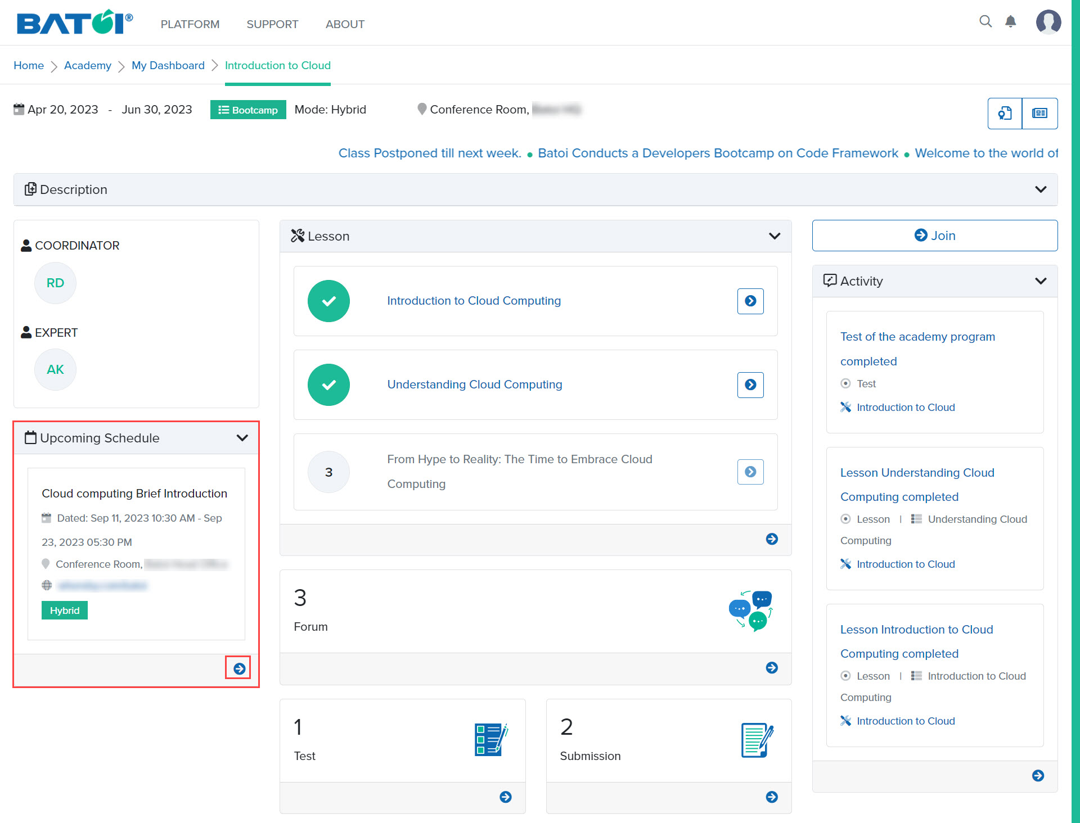This screenshot has height=823, width=1080.
Task: Click the number 3 lesson circle
Action: coord(328,472)
